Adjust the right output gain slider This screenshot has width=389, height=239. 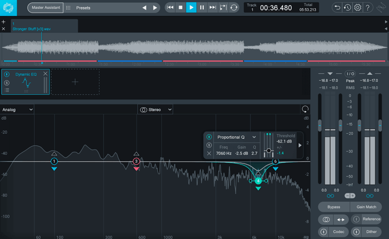point(380,125)
